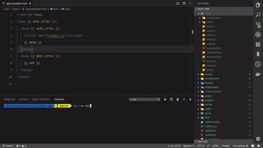Expand the node_modules folder
Screen dimensions: 263x148
(x=224, y=92)
